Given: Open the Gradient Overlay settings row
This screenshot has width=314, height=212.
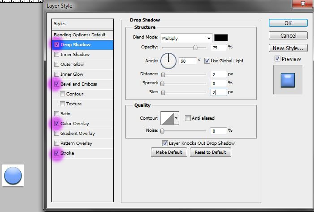Looking at the screenshot, I should [x=82, y=133].
